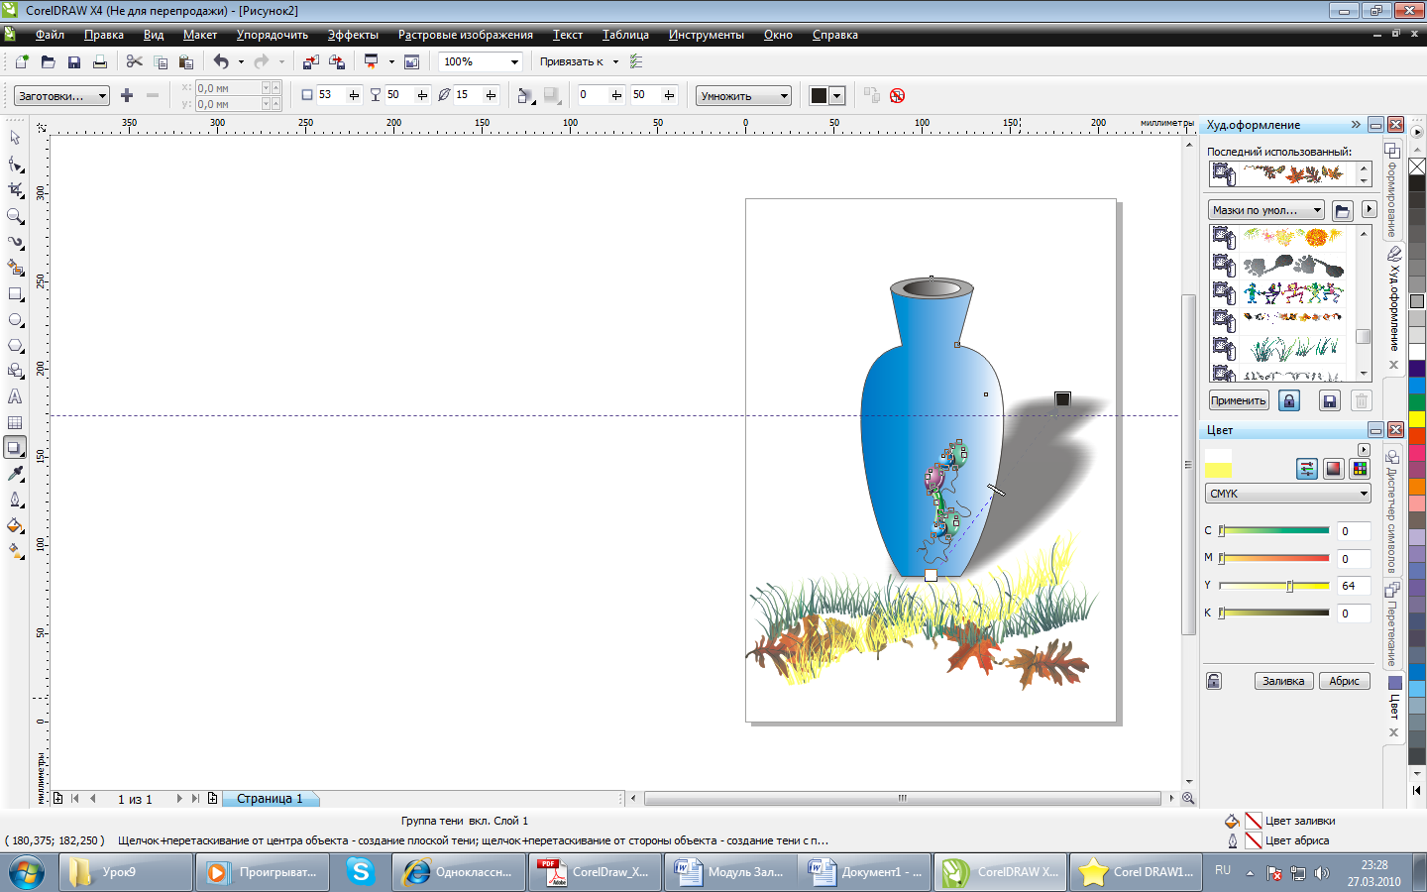Select the Interactive Fill tool
This screenshot has height=892, width=1427.
[15, 551]
